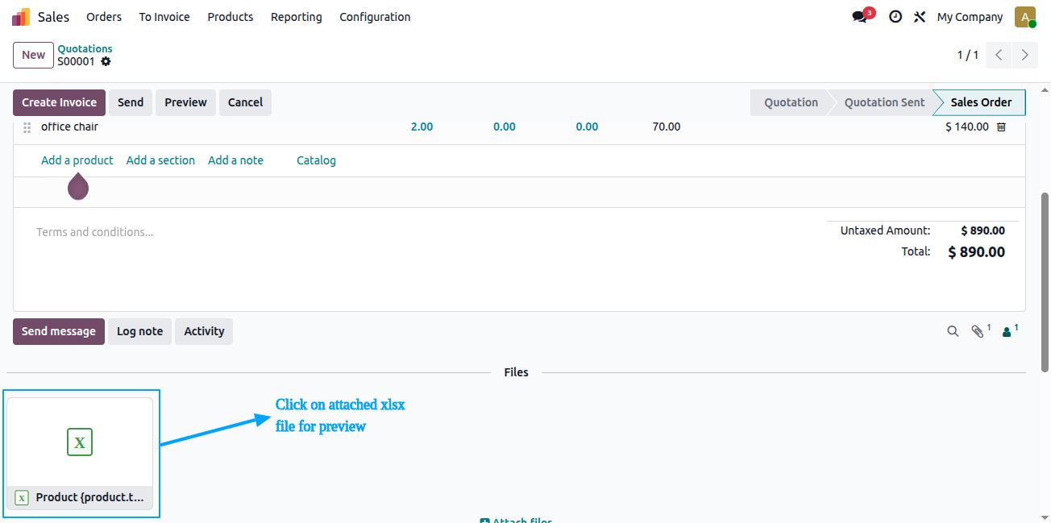1051x523 pixels.
Task: Click the 1 / 1 pager counter
Action: click(x=967, y=55)
